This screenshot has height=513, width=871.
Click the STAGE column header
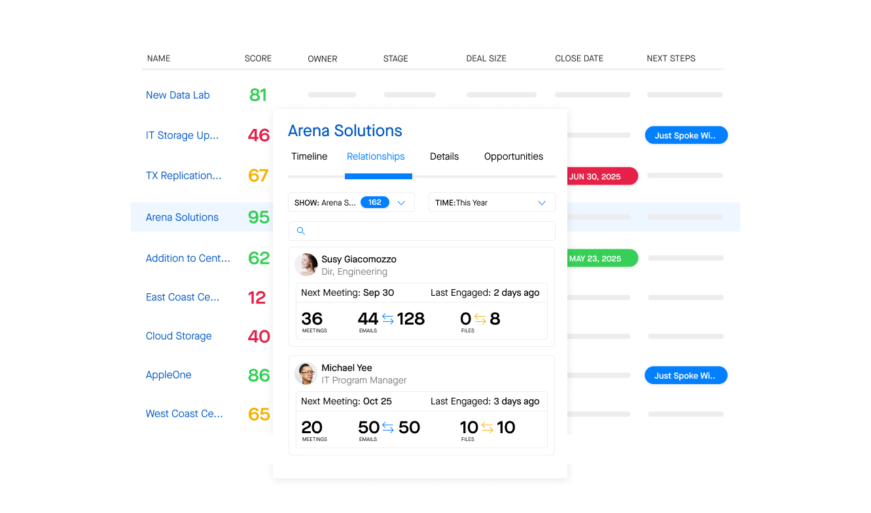pyautogui.click(x=396, y=59)
